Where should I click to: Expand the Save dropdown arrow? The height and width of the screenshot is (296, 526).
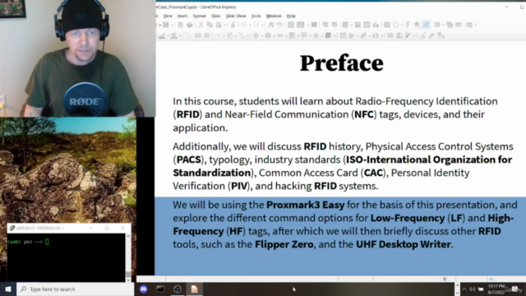172,25
